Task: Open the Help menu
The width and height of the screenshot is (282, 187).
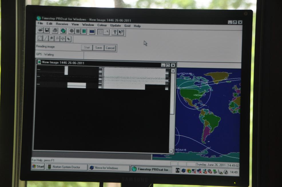Action: click(137, 26)
